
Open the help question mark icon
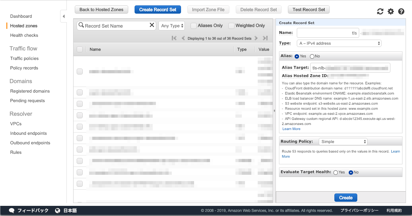pyautogui.click(x=401, y=11)
